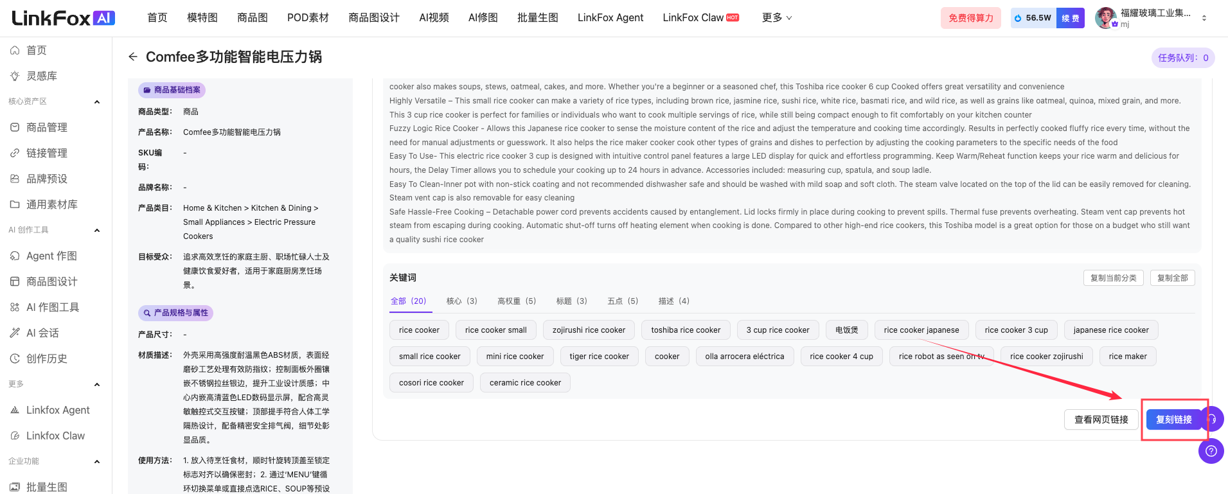Click the 复制全部 button

tap(1173, 278)
